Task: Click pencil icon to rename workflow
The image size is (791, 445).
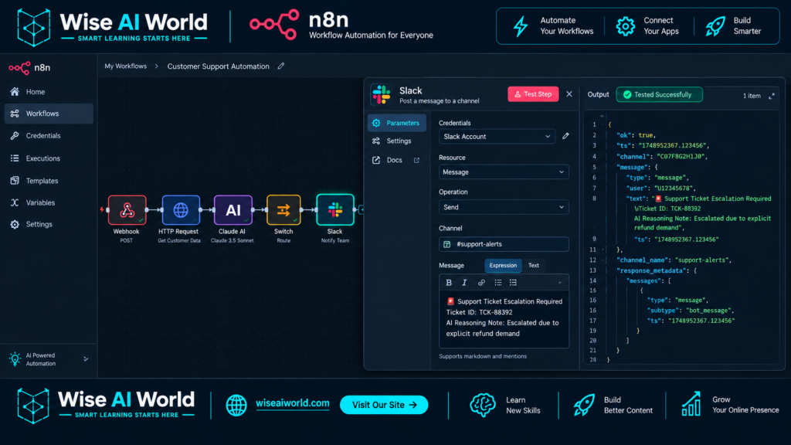Action: pos(281,66)
